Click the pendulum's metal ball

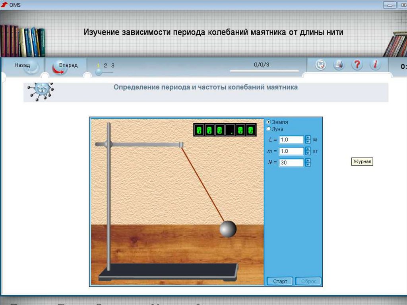pyautogui.click(x=228, y=229)
